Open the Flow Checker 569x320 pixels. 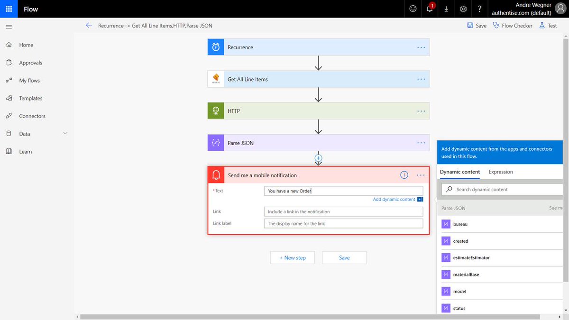(513, 26)
